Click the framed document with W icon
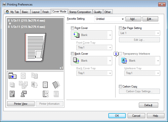The width and height of the screenshot is (168, 122). [x=45, y=85]
